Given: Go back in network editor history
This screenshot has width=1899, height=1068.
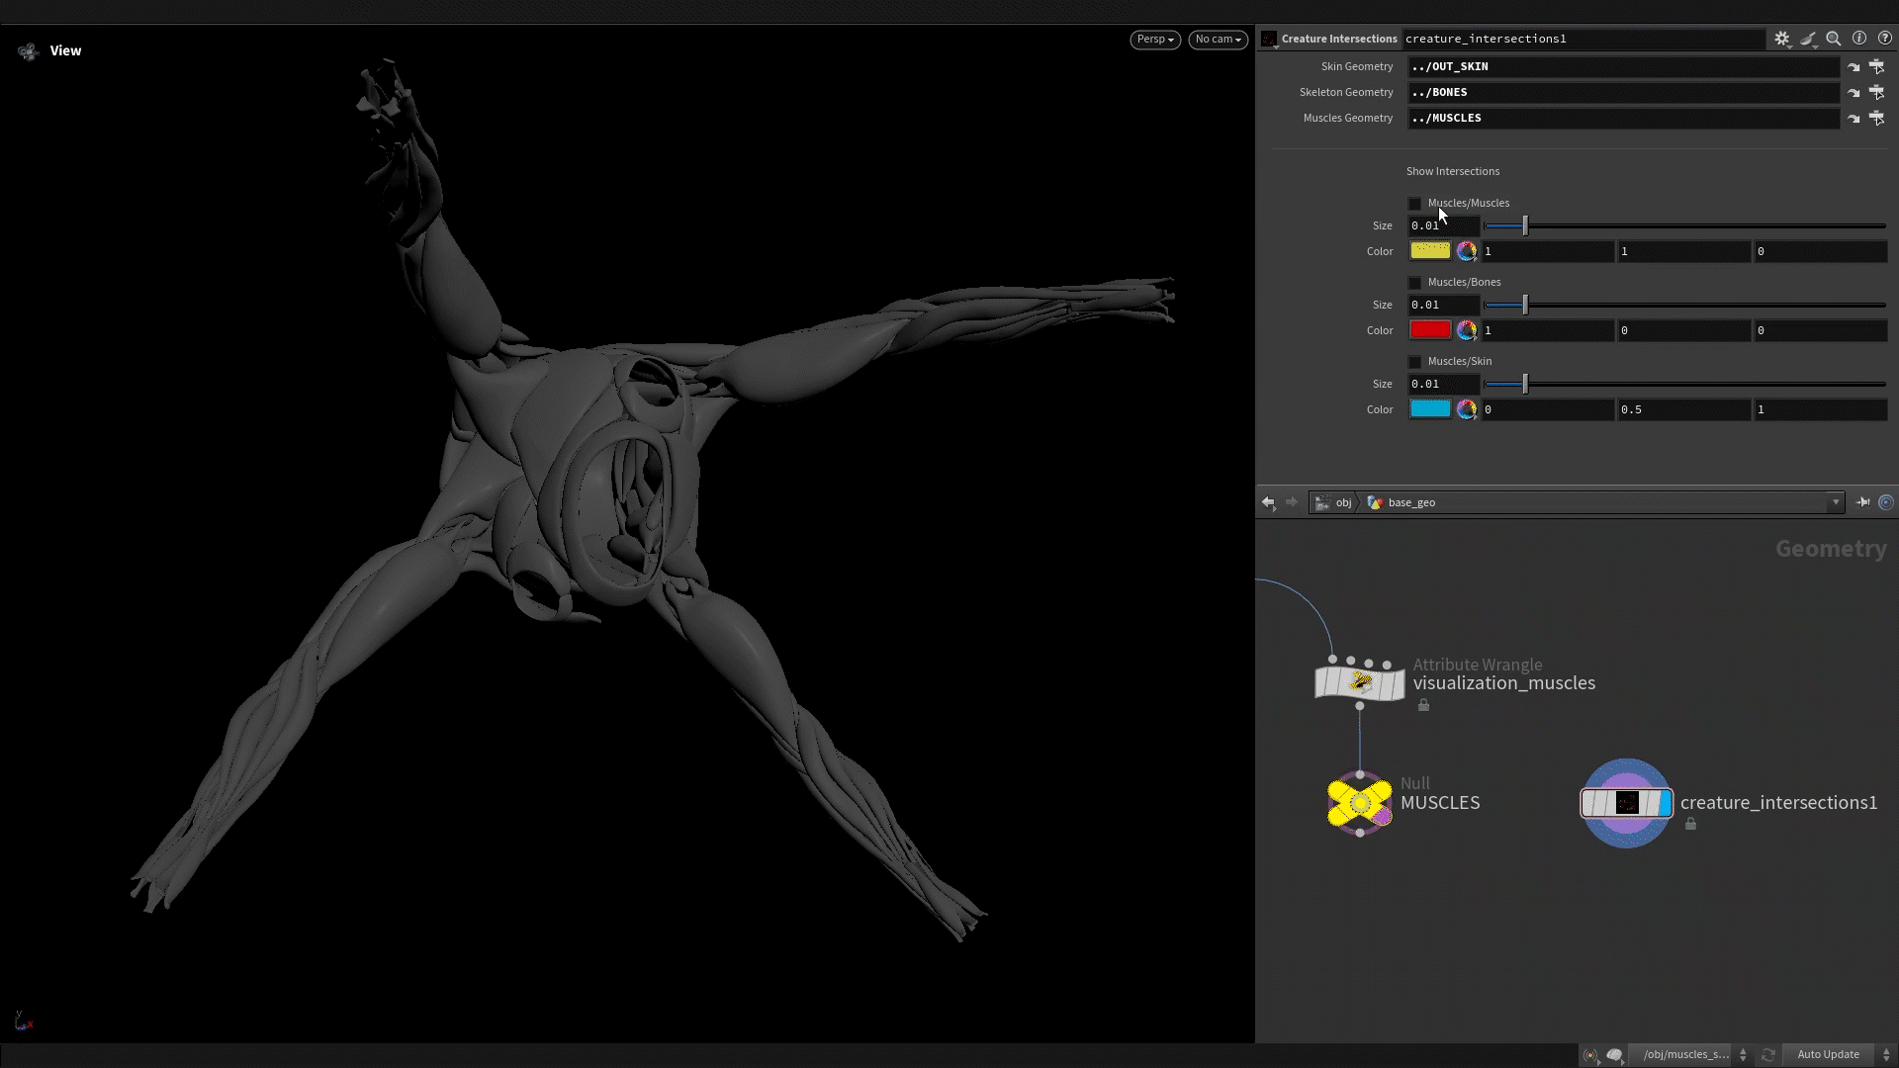Looking at the screenshot, I should tap(1268, 502).
